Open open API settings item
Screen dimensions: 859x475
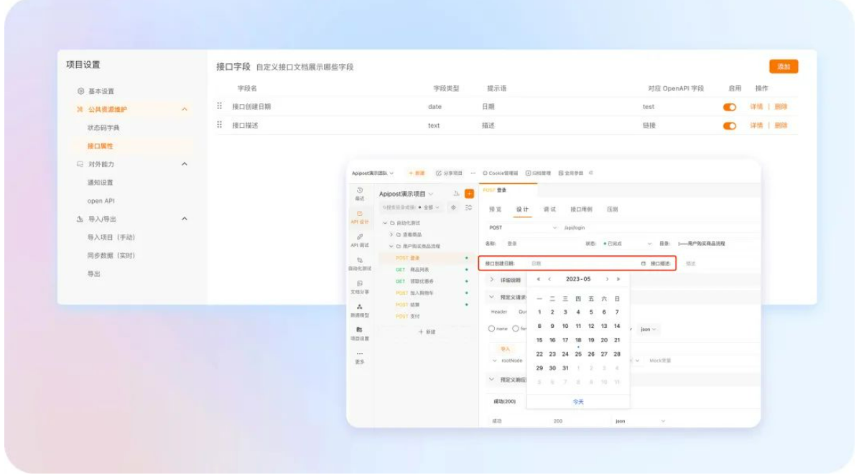[101, 201]
